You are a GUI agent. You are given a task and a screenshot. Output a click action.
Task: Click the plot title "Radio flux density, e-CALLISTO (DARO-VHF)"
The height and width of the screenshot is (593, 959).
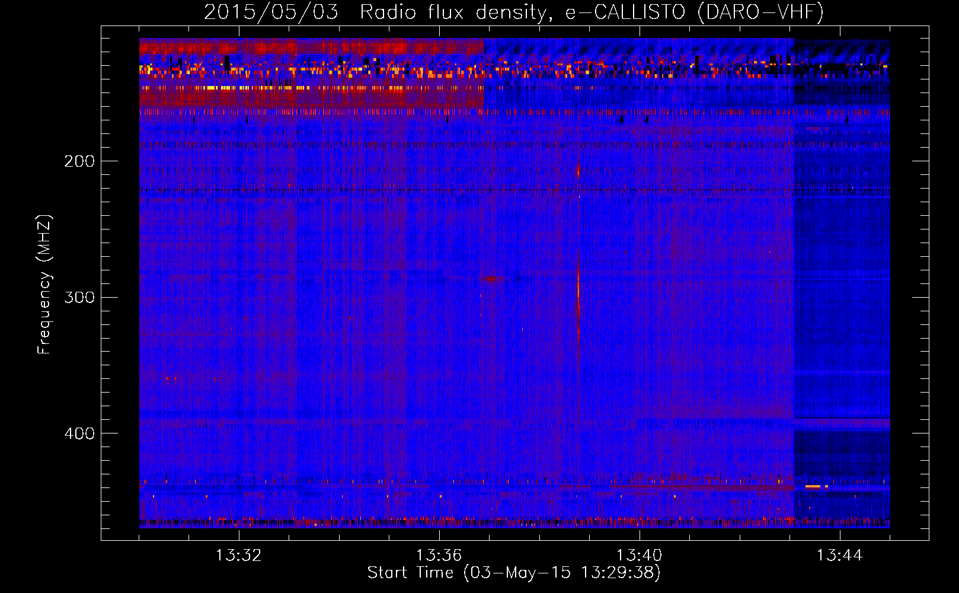[x=592, y=12]
